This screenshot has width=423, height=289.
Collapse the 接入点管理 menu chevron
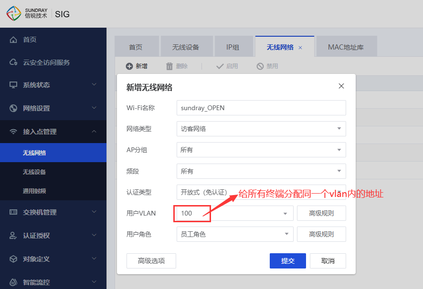tap(94, 131)
